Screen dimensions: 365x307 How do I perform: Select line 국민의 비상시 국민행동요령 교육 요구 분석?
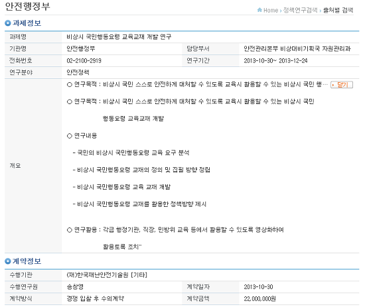pyautogui.click(x=131, y=153)
